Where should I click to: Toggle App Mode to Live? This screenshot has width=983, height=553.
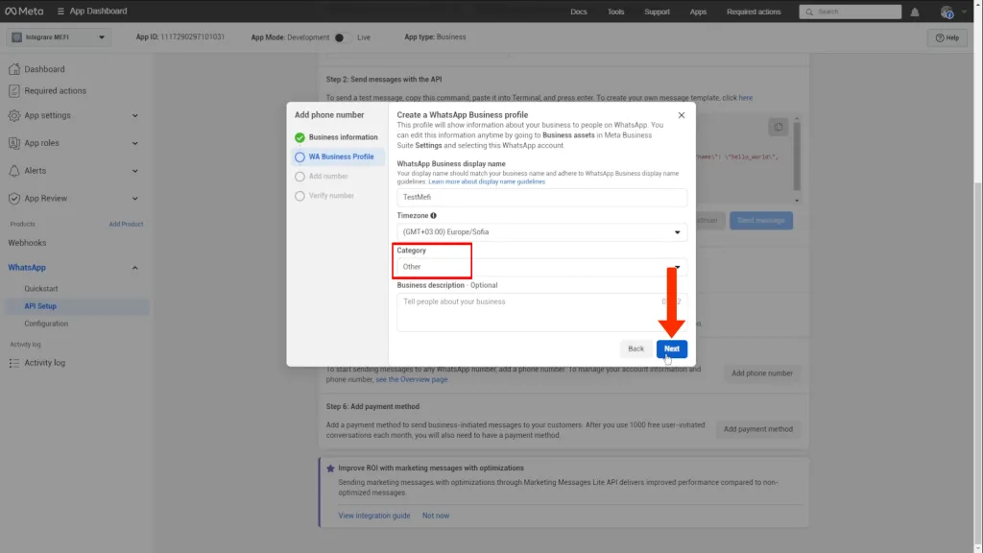click(343, 37)
